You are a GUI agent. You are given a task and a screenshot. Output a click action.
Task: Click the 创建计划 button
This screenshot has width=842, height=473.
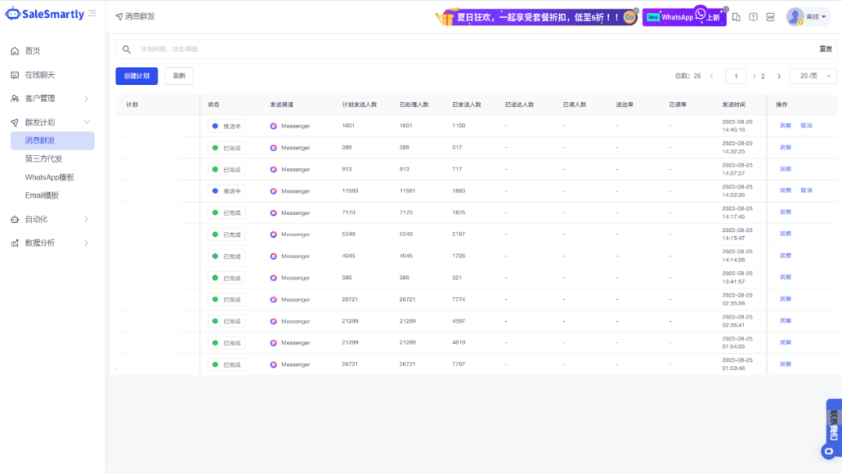tap(136, 76)
